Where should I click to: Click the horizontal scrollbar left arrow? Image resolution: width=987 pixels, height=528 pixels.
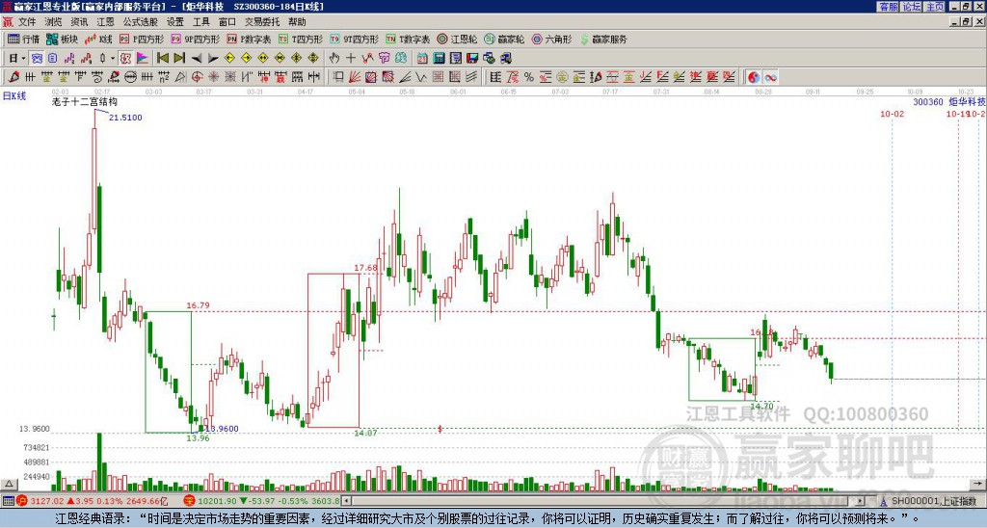pos(345,501)
